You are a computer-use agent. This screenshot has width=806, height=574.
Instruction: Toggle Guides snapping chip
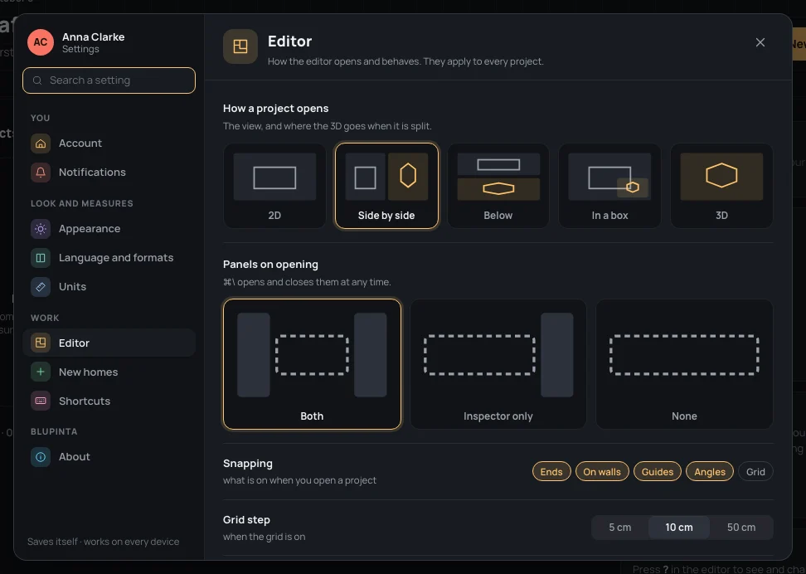(658, 472)
